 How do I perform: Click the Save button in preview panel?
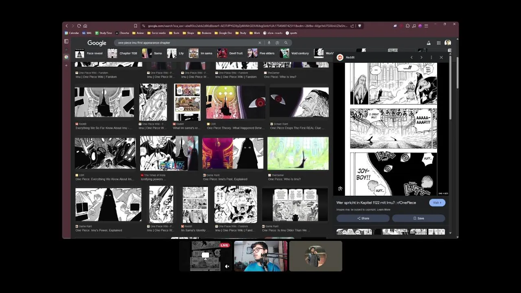418,219
